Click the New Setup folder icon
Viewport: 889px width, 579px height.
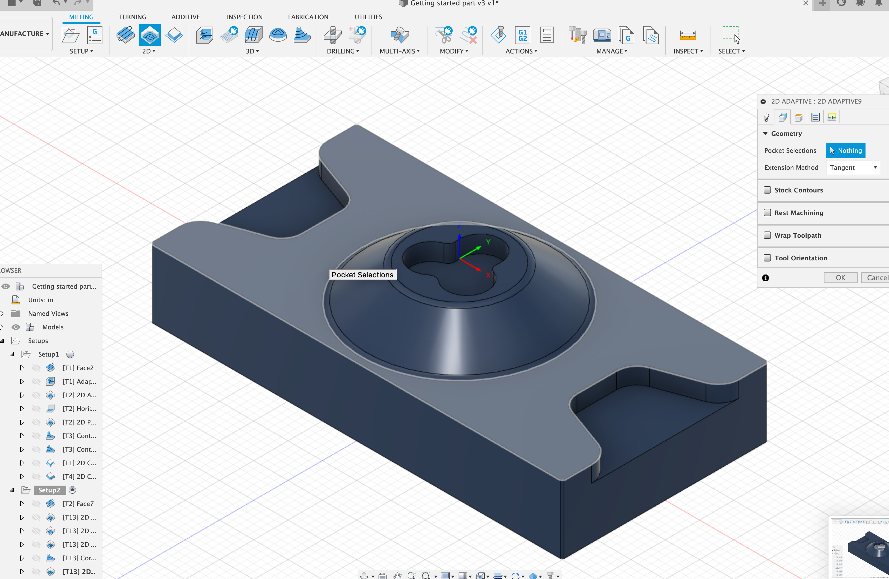[x=71, y=35]
